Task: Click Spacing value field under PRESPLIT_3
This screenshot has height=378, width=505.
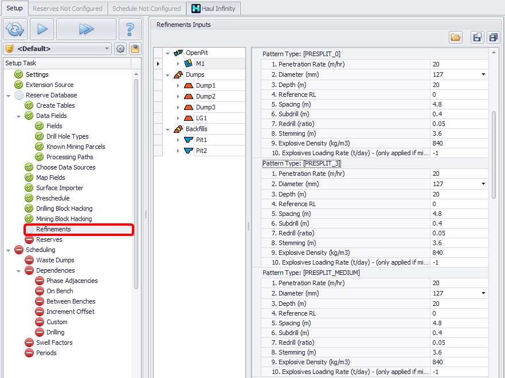Action: [459, 213]
